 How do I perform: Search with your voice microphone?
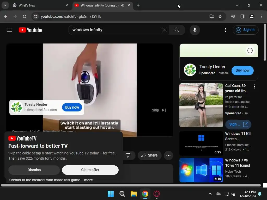[195, 30]
